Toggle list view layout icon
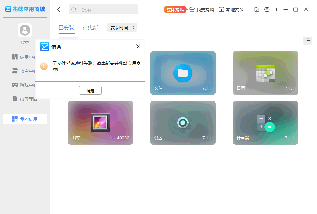The width and height of the screenshot is (317, 214). pos(308,41)
